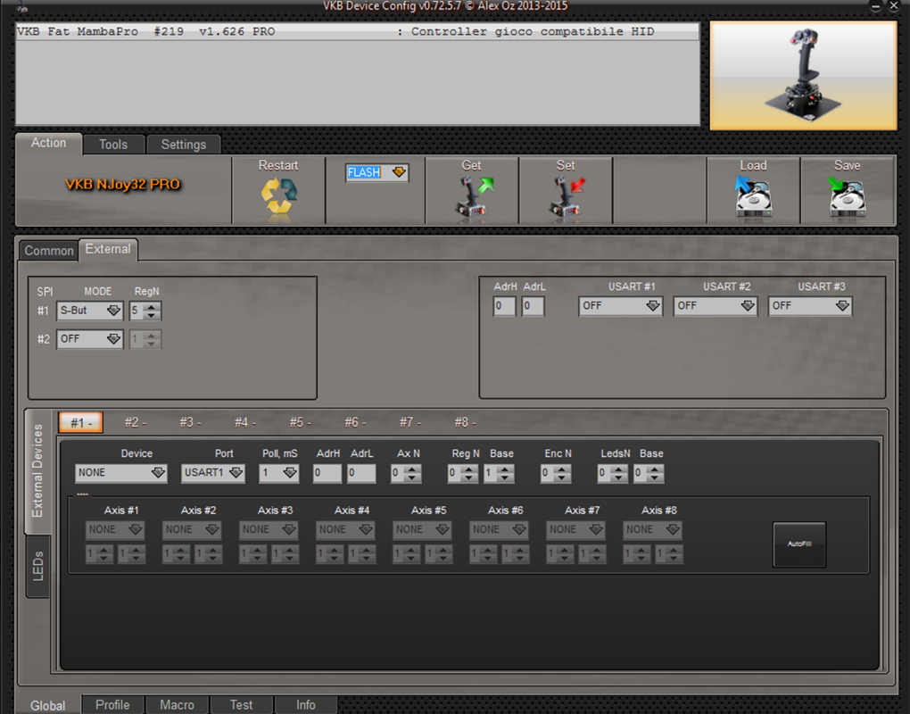Click the Restart recycle icon
This screenshot has width=910, height=714.
279,198
